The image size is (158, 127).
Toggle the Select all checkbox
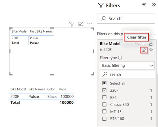coord(104,83)
